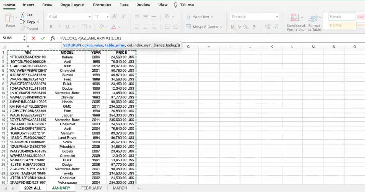Expand the Paste options arrow
Screen dimensions: 365x192
click(16, 17)
